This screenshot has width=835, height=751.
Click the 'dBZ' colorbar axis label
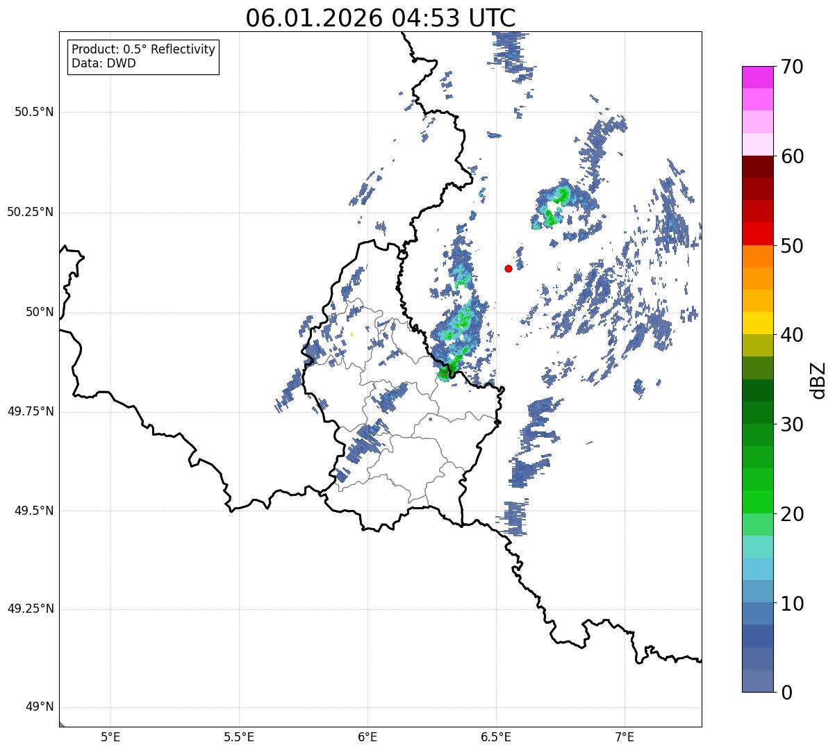point(819,380)
